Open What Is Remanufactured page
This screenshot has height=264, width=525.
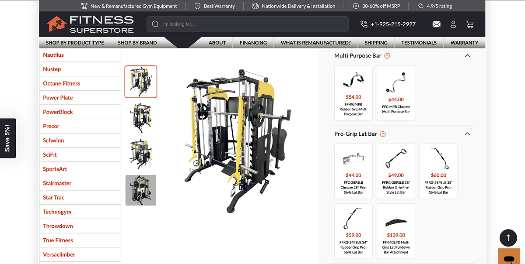click(316, 43)
